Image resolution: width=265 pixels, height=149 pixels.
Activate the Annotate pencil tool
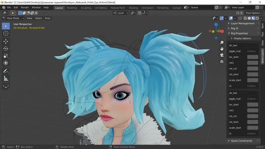[6, 71]
